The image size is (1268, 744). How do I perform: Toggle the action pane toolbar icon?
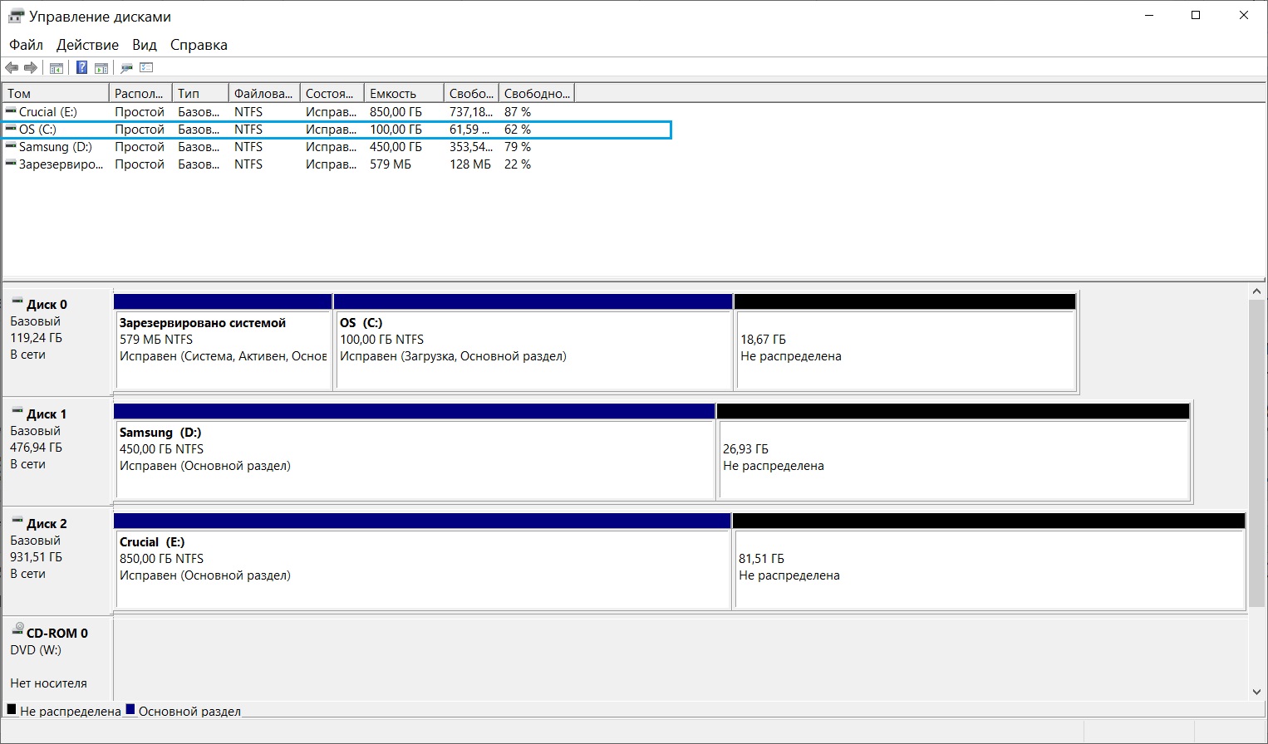[101, 68]
